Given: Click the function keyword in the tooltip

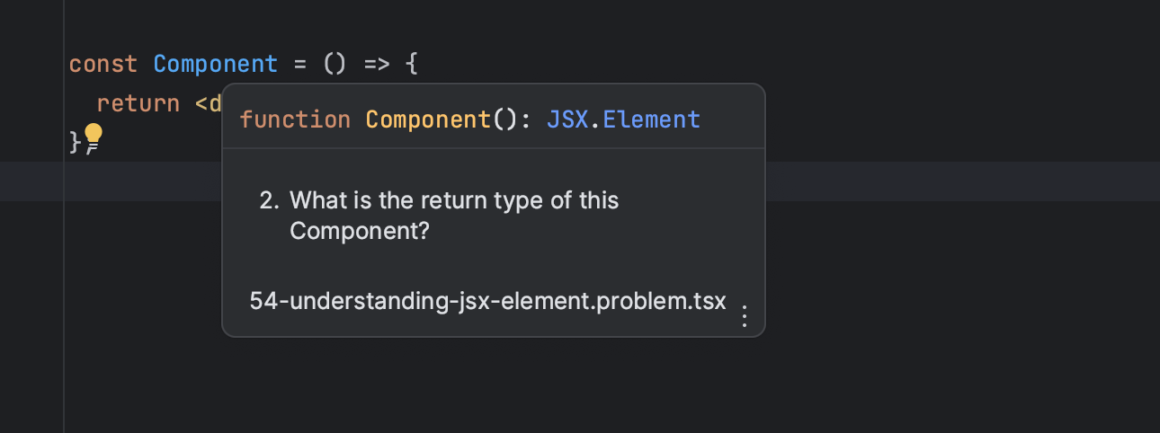Looking at the screenshot, I should click(x=295, y=119).
